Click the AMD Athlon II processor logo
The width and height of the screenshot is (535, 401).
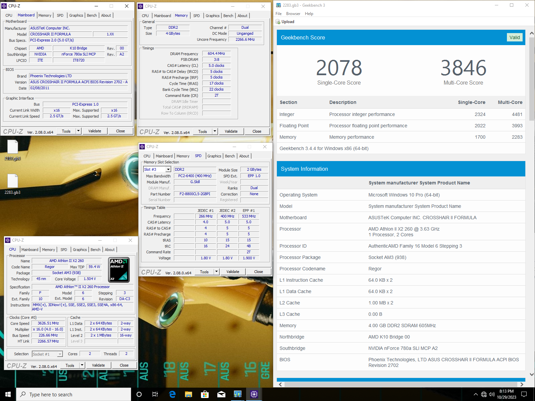click(119, 270)
